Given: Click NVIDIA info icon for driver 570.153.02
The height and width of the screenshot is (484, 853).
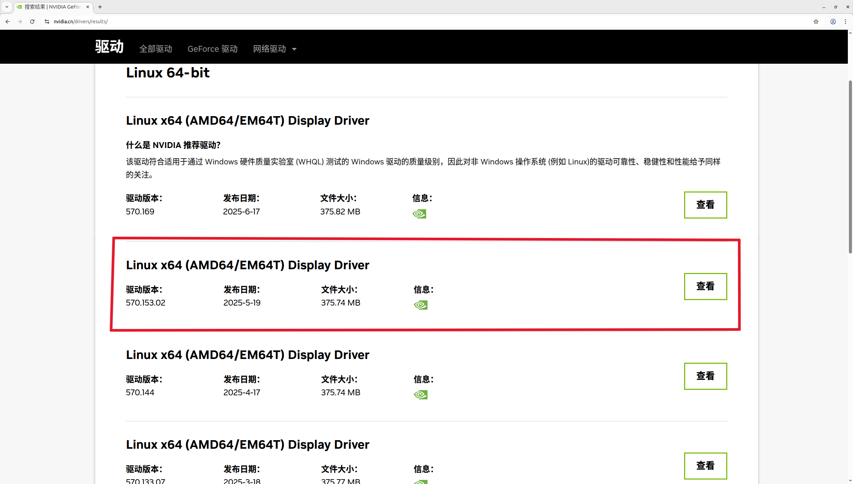Looking at the screenshot, I should click(x=420, y=305).
